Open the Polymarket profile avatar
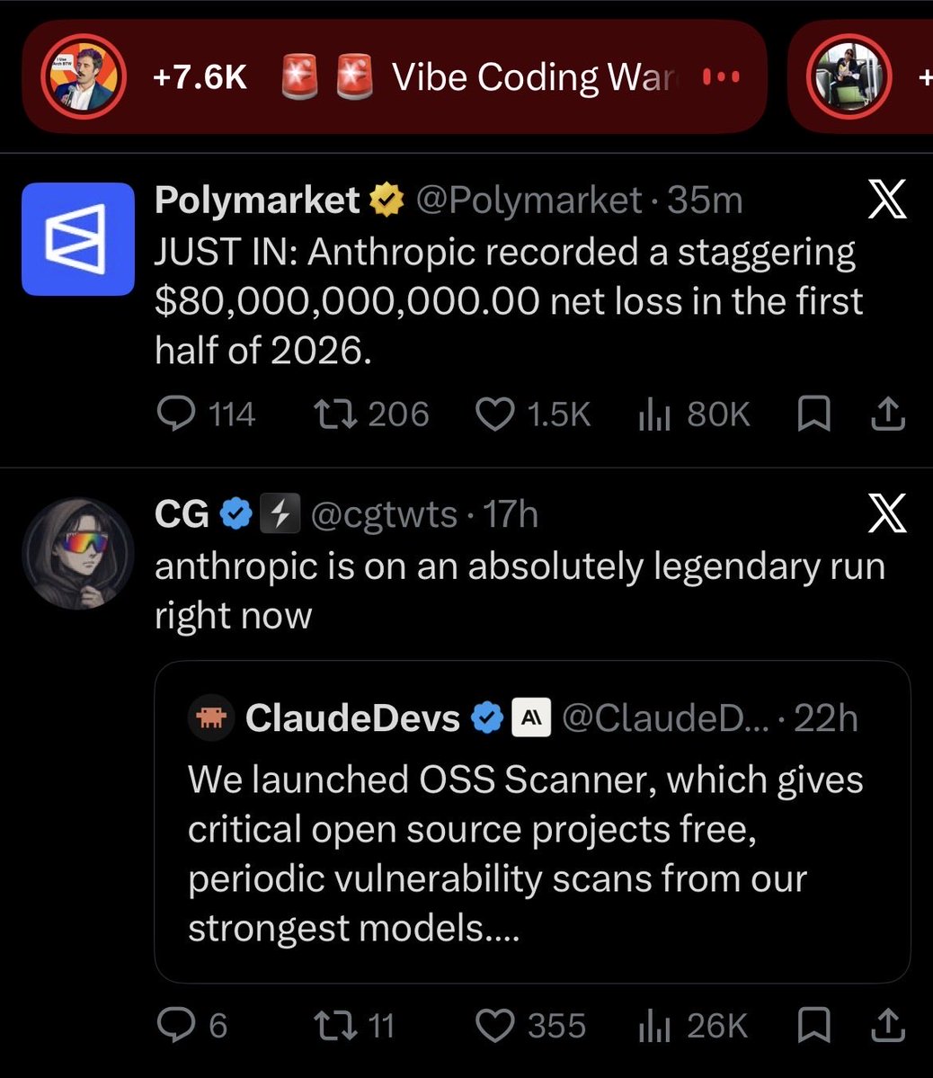This screenshot has height=1078, width=933. click(x=78, y=239)
